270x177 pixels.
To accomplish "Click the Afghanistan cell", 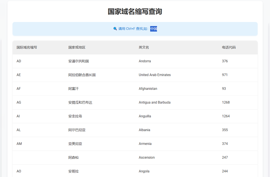I will pos(148,89).
